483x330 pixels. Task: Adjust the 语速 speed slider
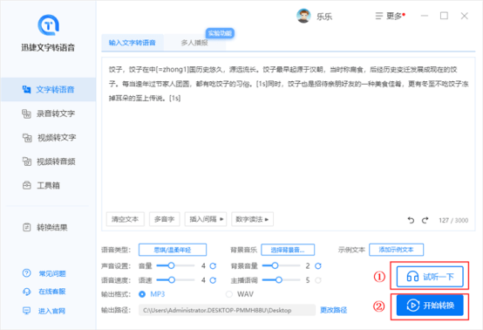pyautogui.click(x=175, y=280)
